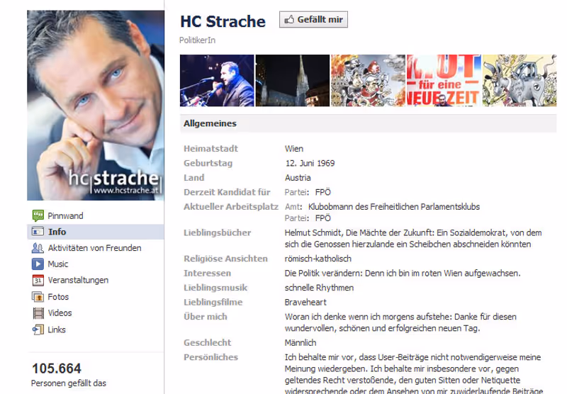Open the firefighter cartoon thumbnail
Image resolution: width=567 pixels, height=394 pixels.
(368, 81)
